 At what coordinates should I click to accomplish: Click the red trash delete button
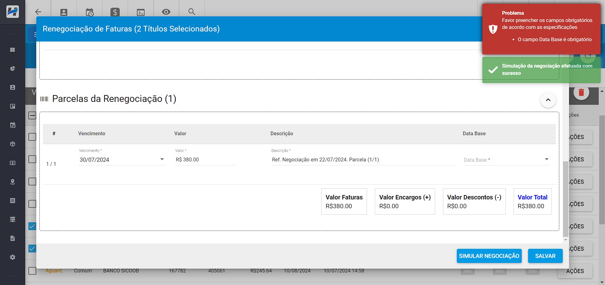click(x=581, y=92)
